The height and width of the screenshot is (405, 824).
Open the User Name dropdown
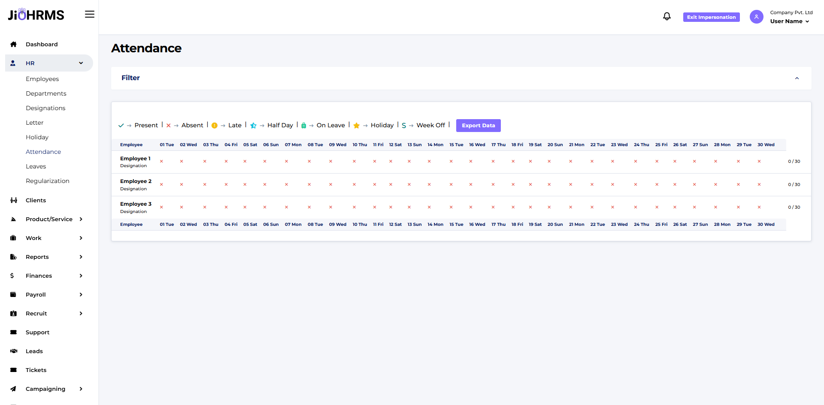pos(790,21)
